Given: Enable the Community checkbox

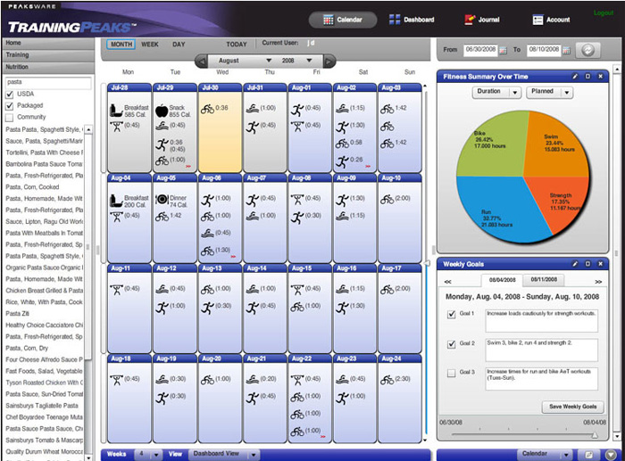Looking at the screenshot, I should click(x=10, y=117).
